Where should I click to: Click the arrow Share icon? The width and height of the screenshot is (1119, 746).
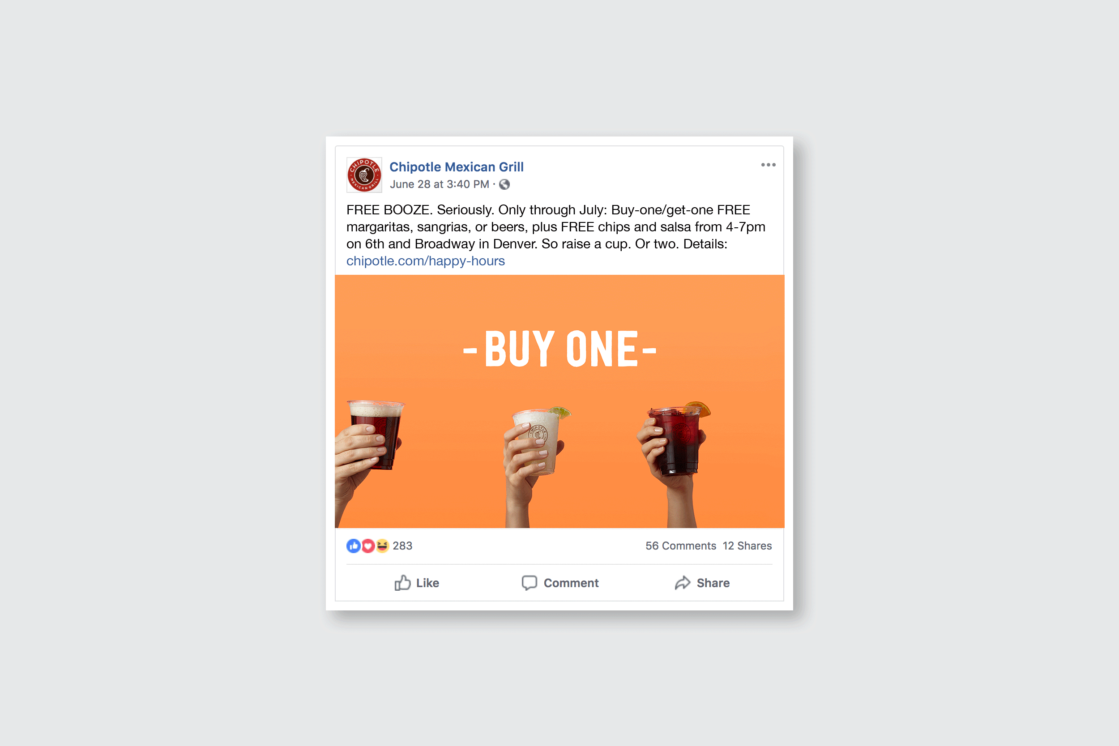(x=682, y=583)
